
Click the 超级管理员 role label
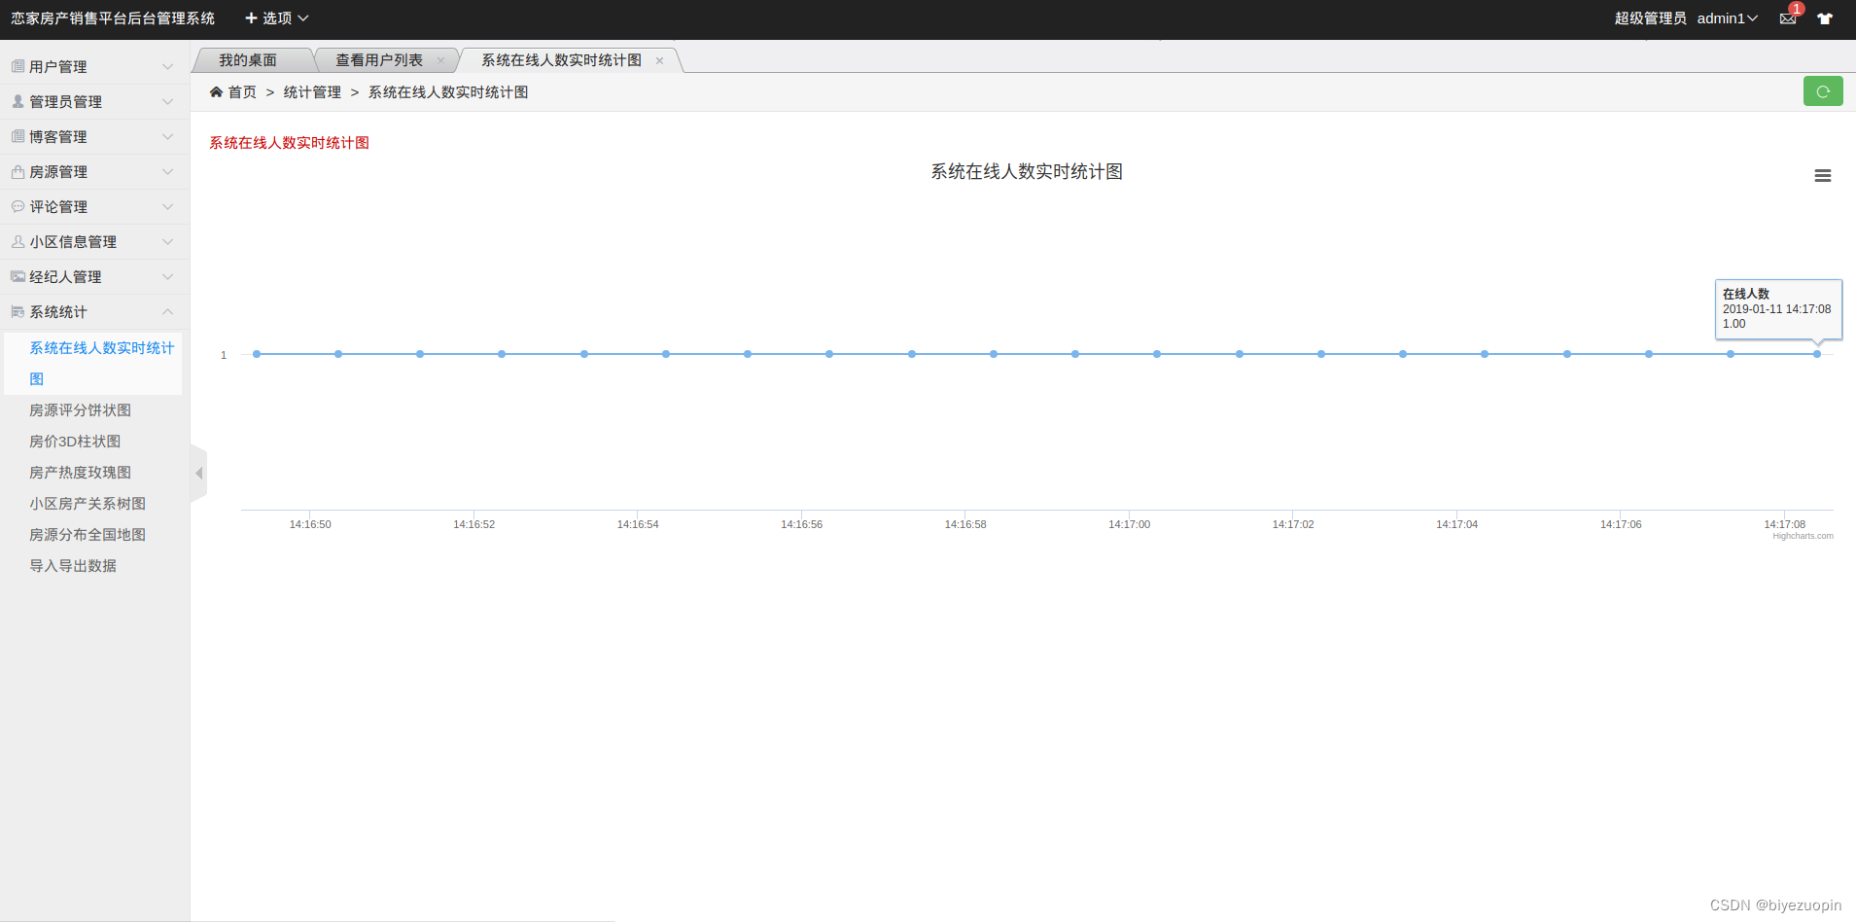1650,18
